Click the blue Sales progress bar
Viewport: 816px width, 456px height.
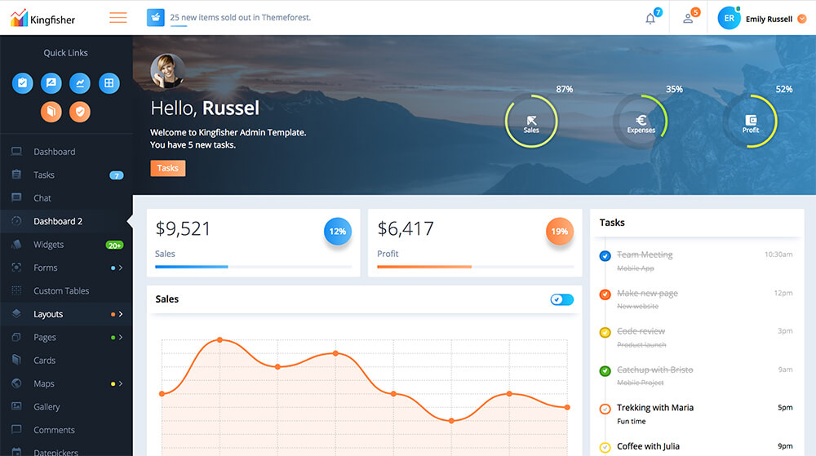tap(192, 267)
